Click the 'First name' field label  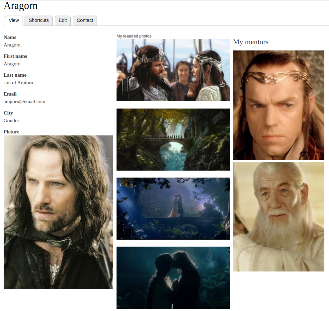15,56
